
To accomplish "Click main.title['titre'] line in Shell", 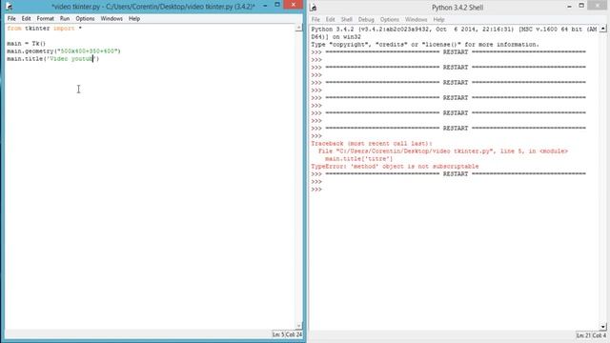I will tap(358, 159).
